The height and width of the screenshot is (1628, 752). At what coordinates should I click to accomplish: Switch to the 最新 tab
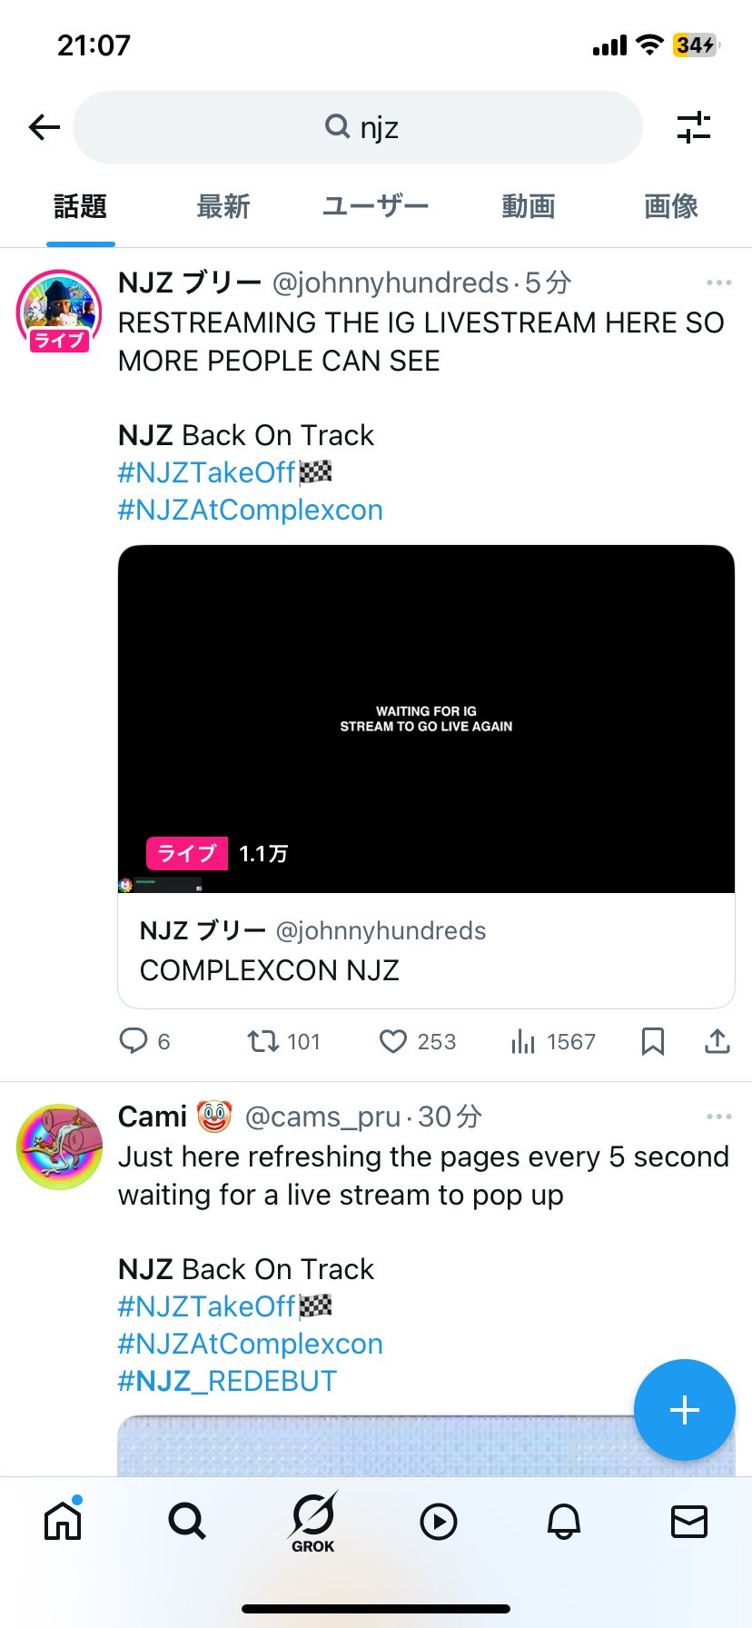tap(223, 207)
